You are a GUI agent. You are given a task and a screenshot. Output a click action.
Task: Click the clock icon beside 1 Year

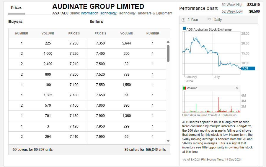pos(183,20)
